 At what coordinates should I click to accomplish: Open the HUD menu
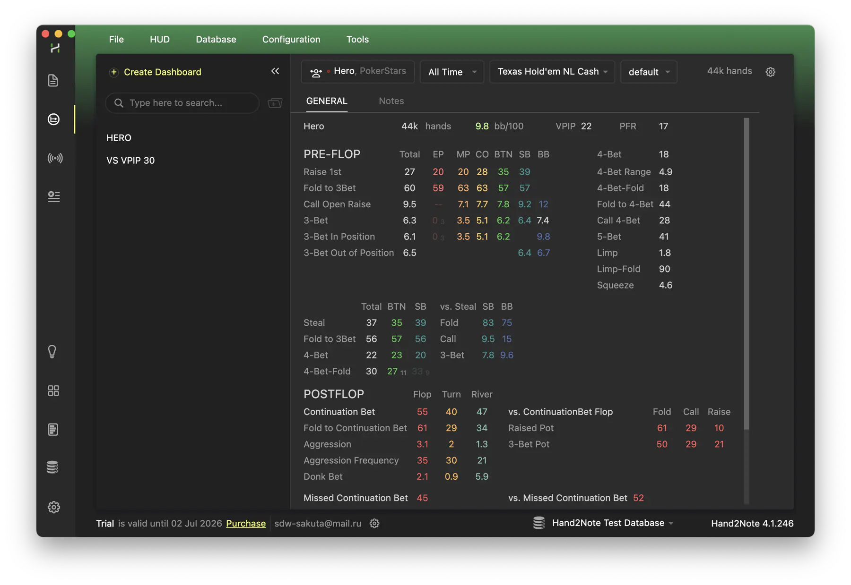(160, 39)
